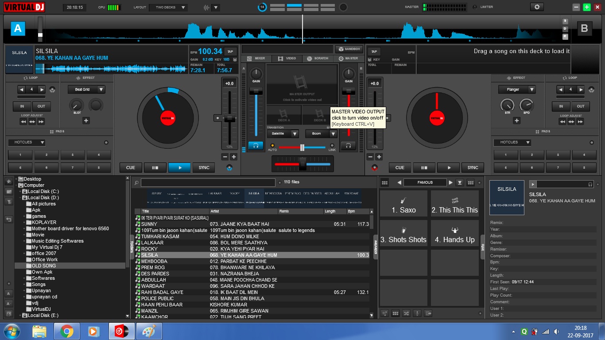Decrease deck B loop length arrow
The width and height of the screenshot is (605, 340).
point(560,89)
